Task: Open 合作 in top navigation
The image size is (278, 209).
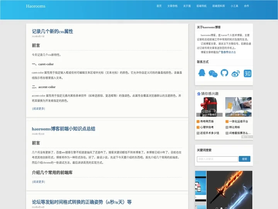Action: pos(246,6)
